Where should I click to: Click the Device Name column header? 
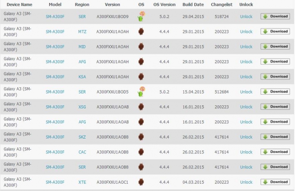click(x=19, y=5)
